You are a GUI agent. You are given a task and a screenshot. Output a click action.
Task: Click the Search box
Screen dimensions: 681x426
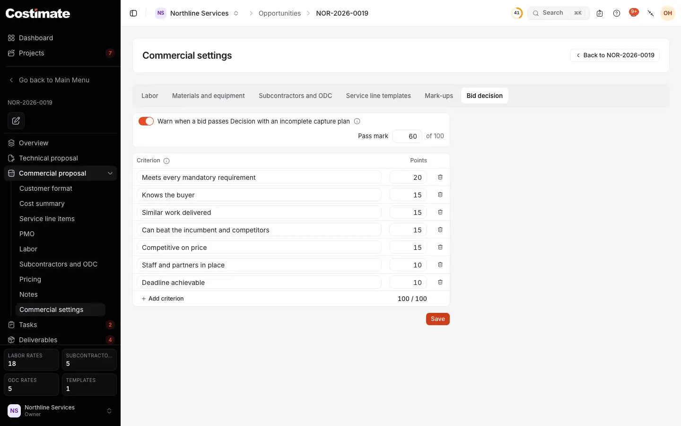(x=559, y=13)
